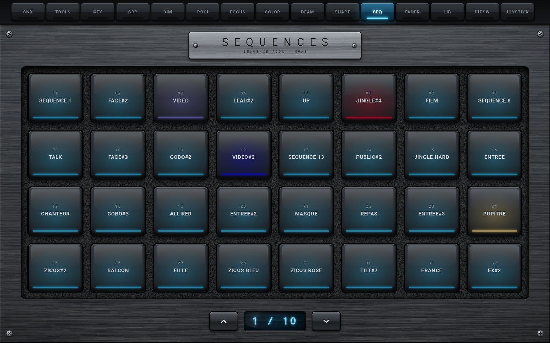
Task: Fire the red JINGLE#4 sequence
Action: (369, 98)
